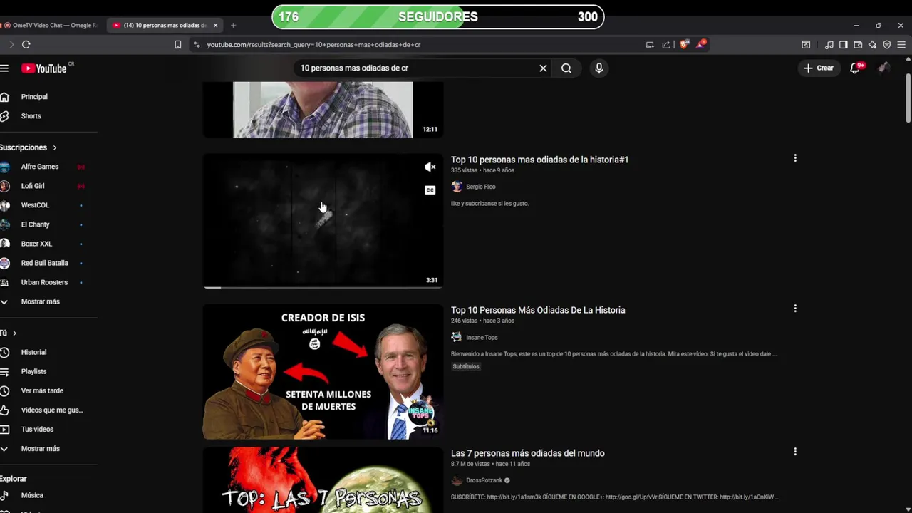
Task: Open Brave playlist music note icon
Action: [829, 44]
